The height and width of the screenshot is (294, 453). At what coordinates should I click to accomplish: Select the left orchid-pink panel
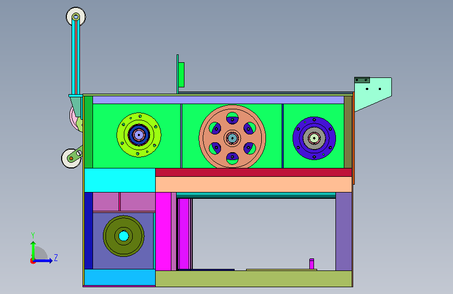click(106, 202)
